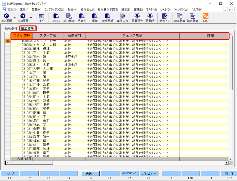Open the コンプライアンス(C) menu
This screenshot has width=237, height=181.
click(54, 9)
